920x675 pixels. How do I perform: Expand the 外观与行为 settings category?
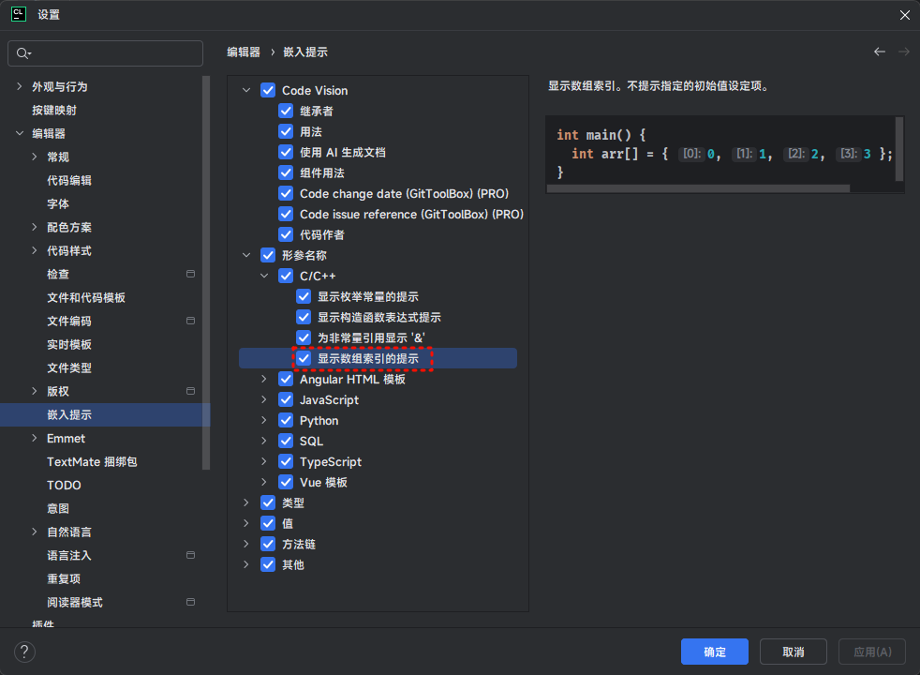coord(20,86)
